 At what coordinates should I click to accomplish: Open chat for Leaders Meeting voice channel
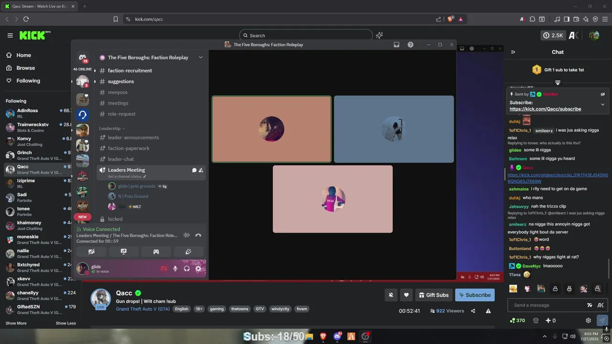194,170
